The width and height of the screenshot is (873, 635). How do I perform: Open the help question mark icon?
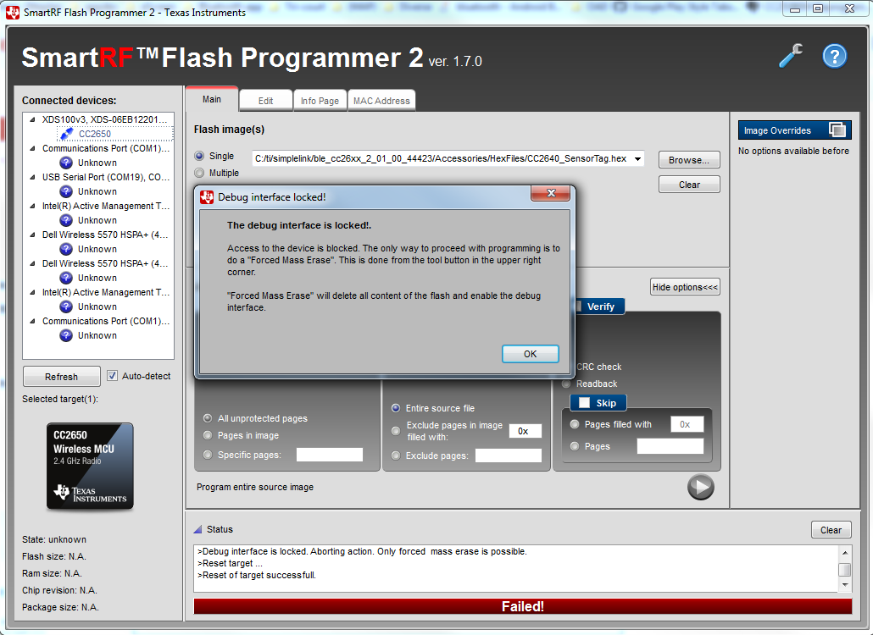tap(835, 56)
